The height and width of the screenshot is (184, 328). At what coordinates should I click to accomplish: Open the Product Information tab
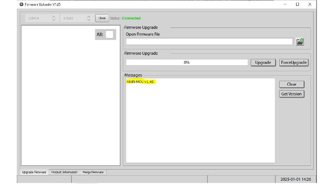(x=64, y=172)
